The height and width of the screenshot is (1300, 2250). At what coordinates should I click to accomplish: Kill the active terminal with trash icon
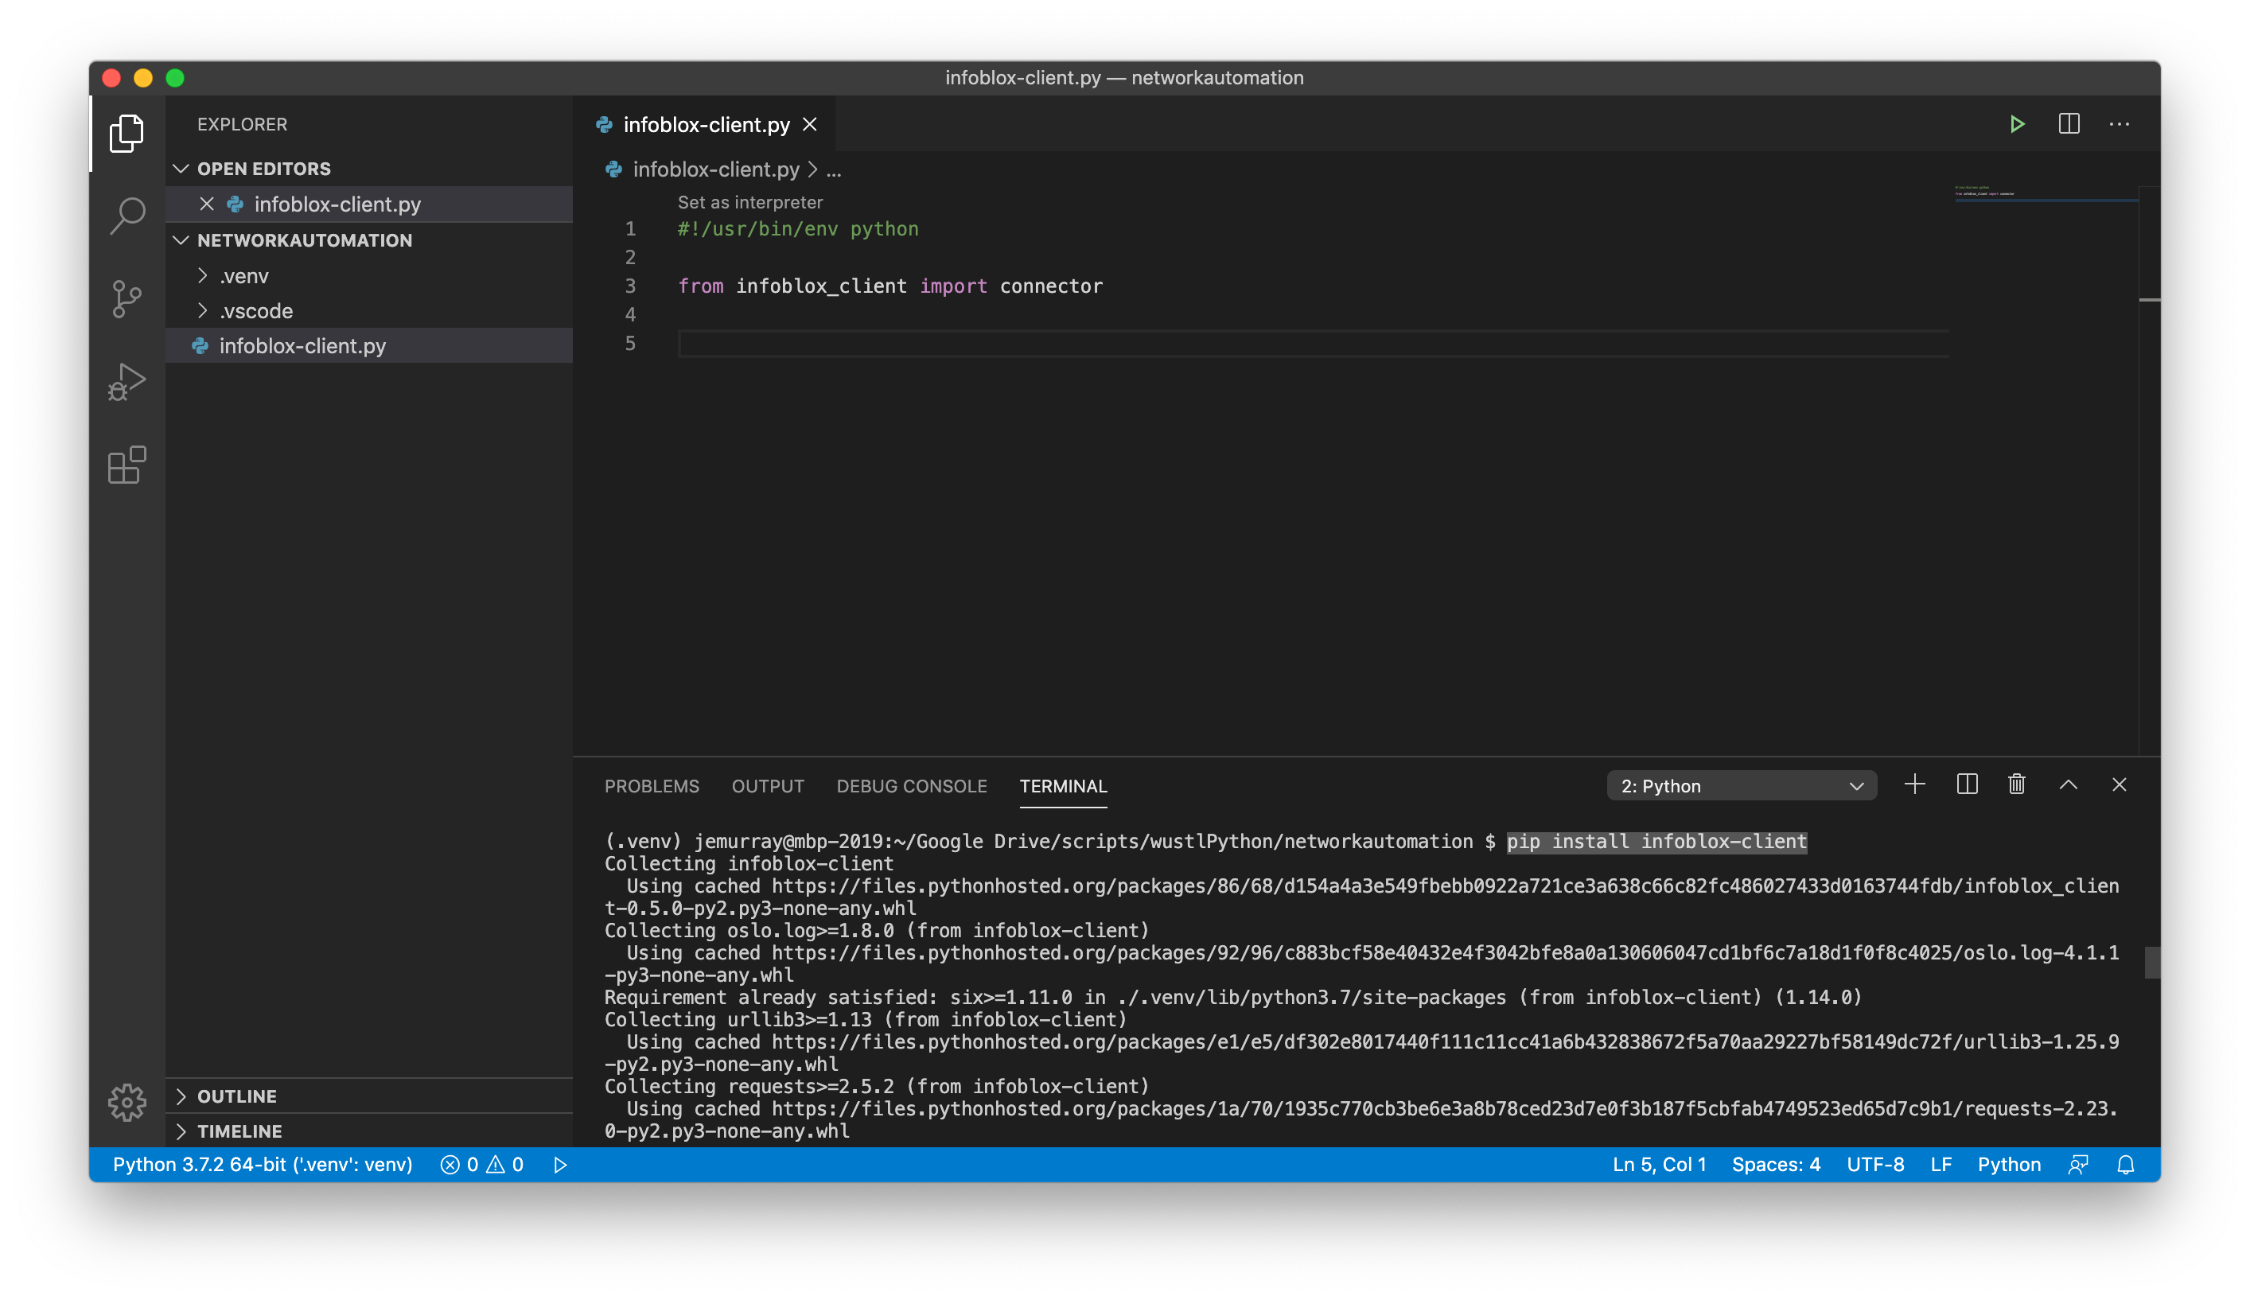2016,784
